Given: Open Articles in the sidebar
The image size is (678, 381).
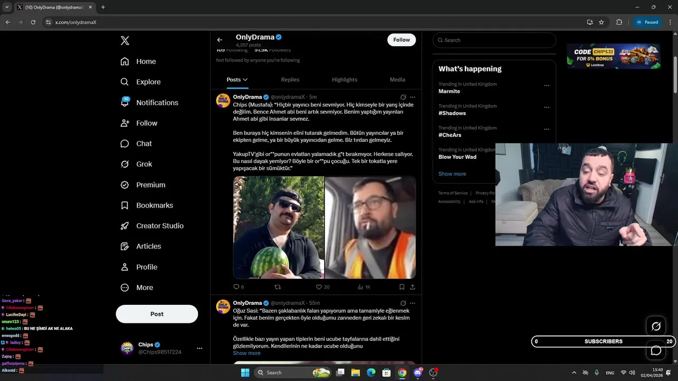Looking at the screenshot, I should coord(140,246).
